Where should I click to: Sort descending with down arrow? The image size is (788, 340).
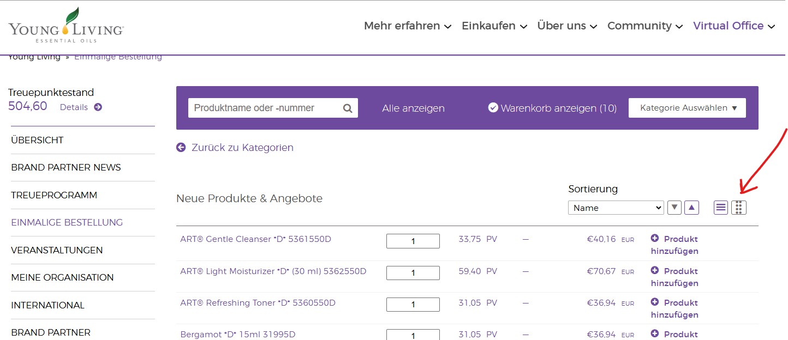click(674, 208)
